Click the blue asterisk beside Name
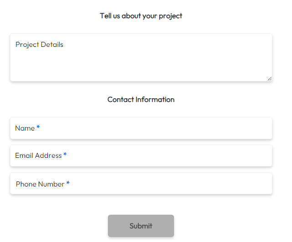 (38, 127)
